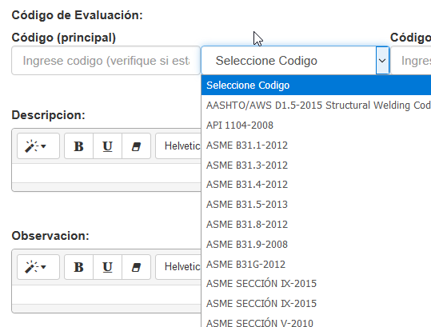Choose the highlighted Seleccione Codigo option
This screenshot has width=431, height=327.
(316, 86)
